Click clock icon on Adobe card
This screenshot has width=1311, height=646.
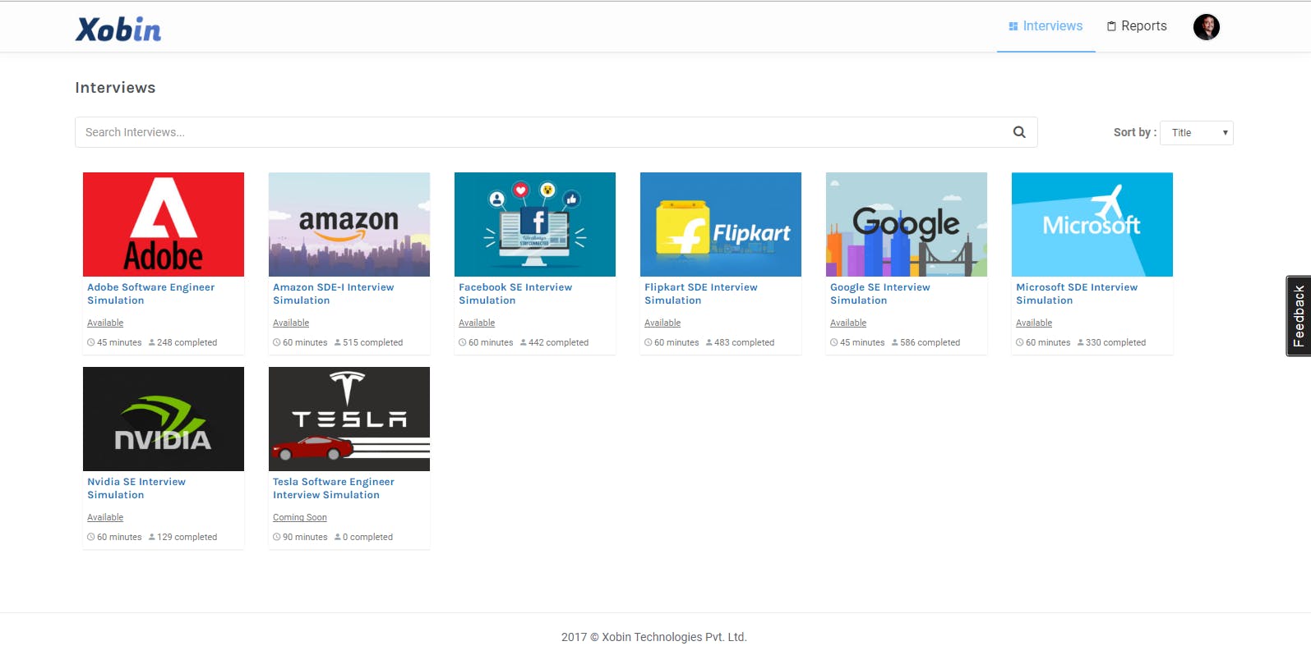[91, 342]
